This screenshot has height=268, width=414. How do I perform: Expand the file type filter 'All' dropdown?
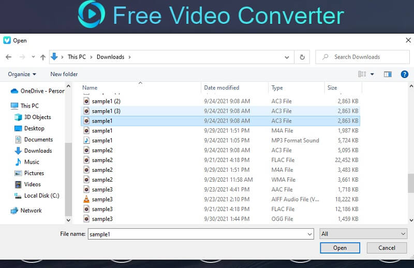point(363,234)
